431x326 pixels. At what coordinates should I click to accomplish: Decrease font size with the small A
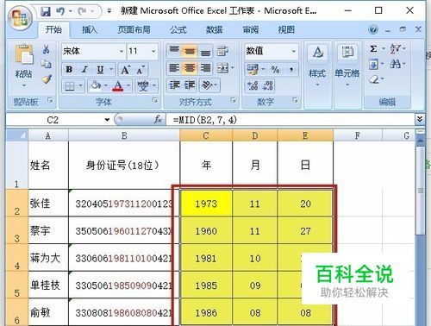pos(141,70)
